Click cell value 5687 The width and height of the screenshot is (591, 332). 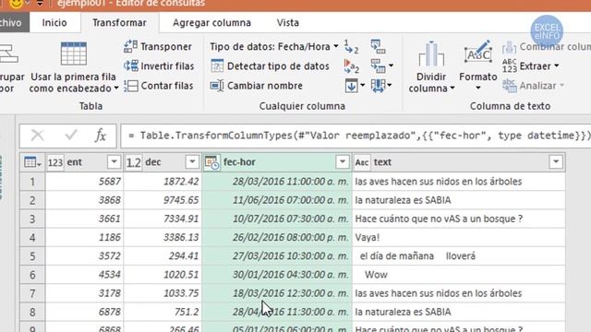[x=84, y=182]
